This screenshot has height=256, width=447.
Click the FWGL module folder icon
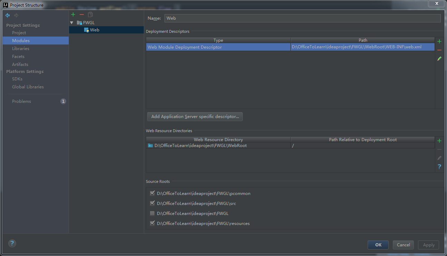click(x=79, y=23)
